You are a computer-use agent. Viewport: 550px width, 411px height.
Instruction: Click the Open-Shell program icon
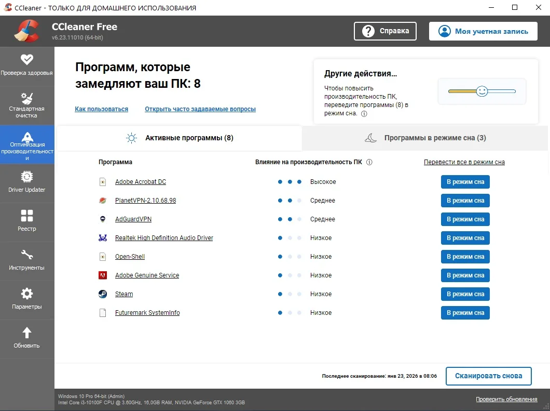pyautogui.click(x=102, y=257)
